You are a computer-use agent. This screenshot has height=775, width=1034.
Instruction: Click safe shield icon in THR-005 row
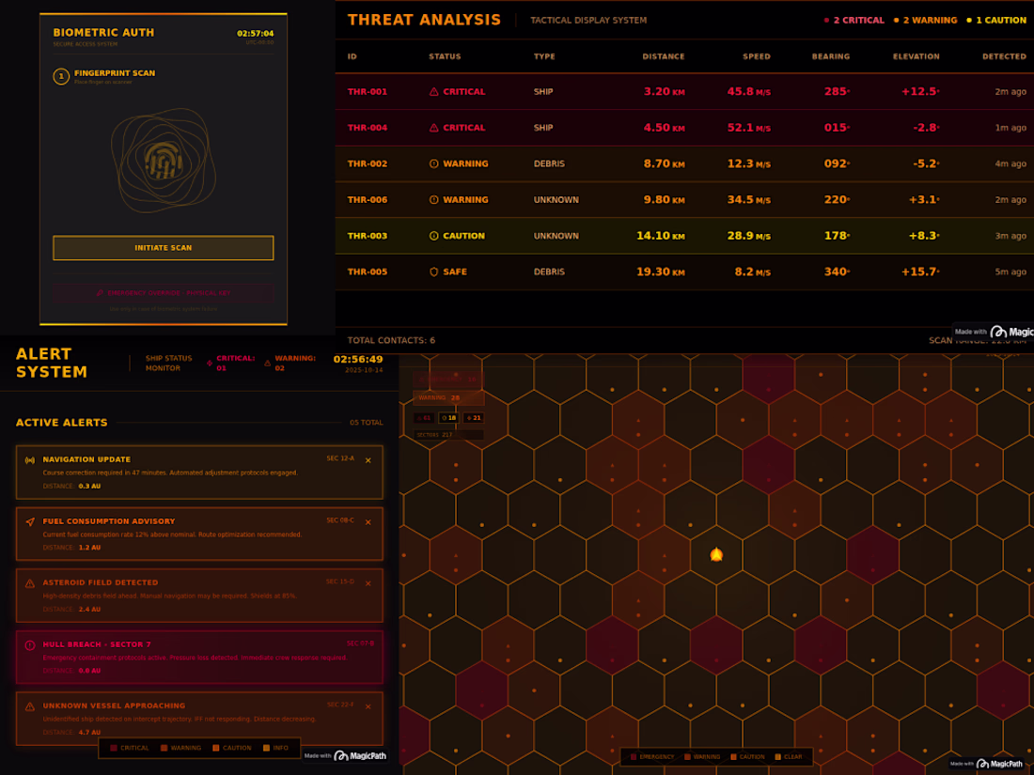(x=434, y=271)
